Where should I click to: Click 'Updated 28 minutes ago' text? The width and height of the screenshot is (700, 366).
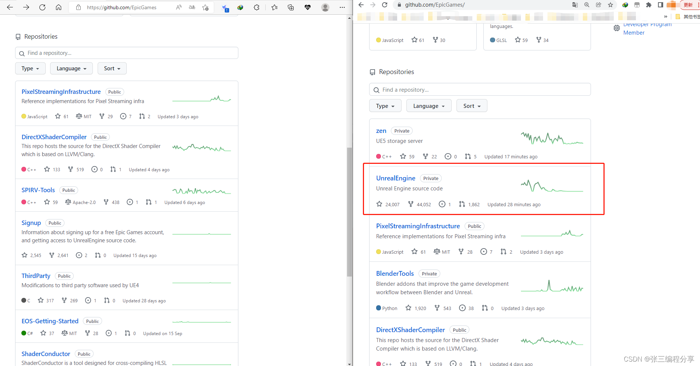coord(514,204)
